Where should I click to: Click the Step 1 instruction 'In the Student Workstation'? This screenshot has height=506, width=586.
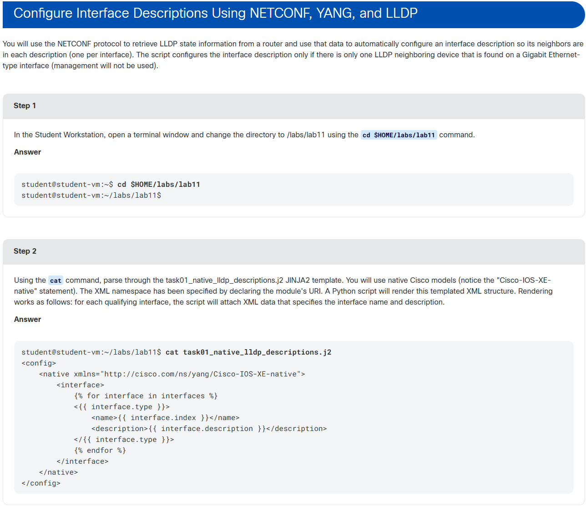pyautogui.click(x=244, y=135)
